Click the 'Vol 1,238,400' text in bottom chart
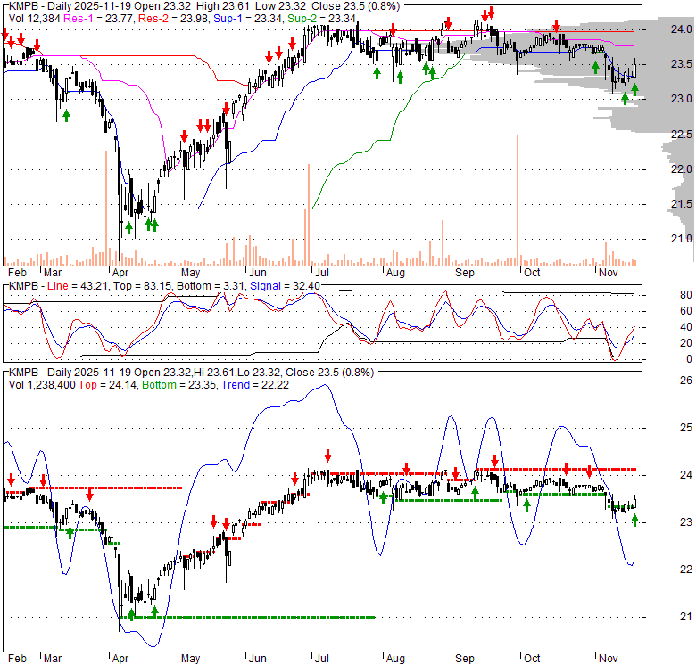Viewport: 696px width, 664px height. (x=42, y=385)
